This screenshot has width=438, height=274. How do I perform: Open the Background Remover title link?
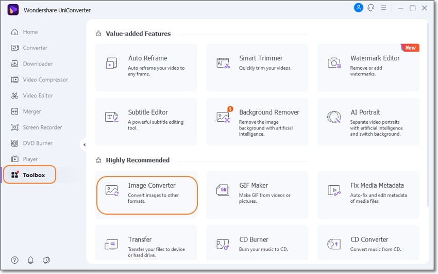pos(269,112)
